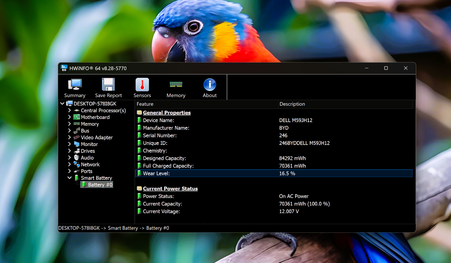Select the Full Charged Capacity row
451x263 pixels.
click(x=274, y=166)
